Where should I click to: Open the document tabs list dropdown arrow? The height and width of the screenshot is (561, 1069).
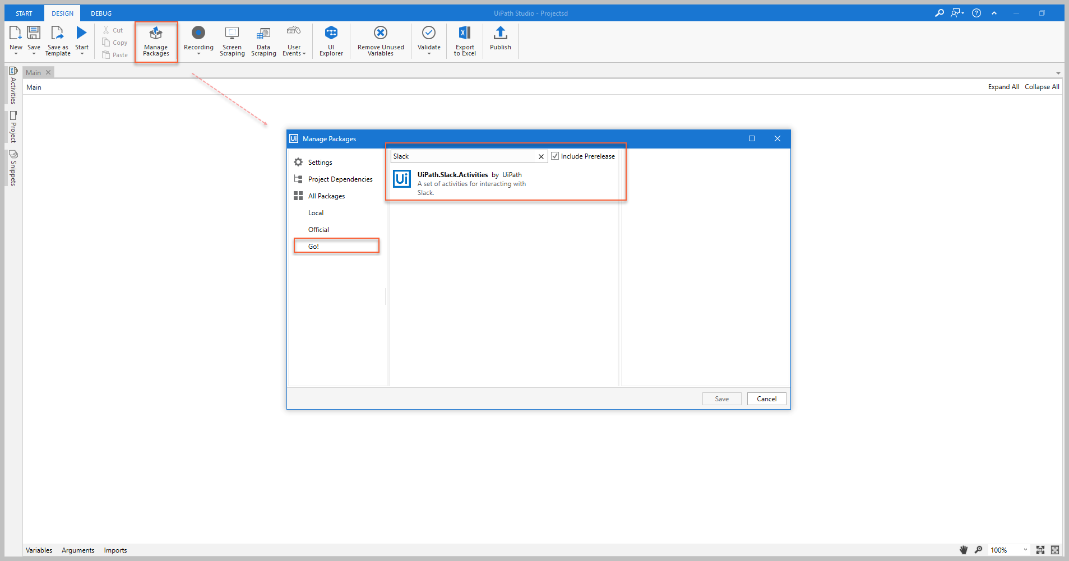tap(1058, 73)
